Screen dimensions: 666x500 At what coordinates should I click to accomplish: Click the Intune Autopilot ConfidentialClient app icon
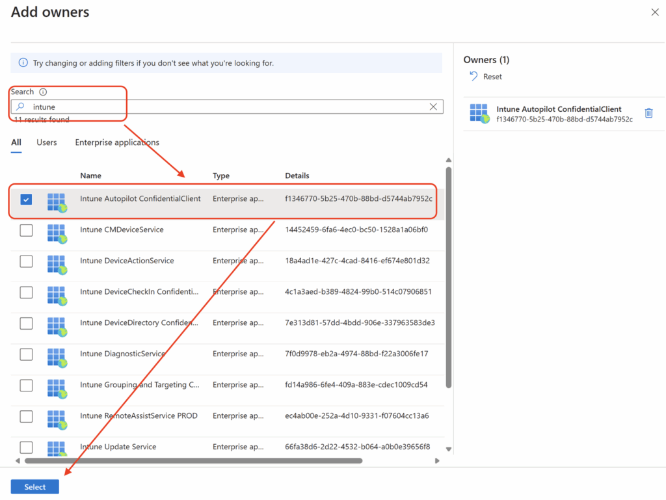(57, 202)
